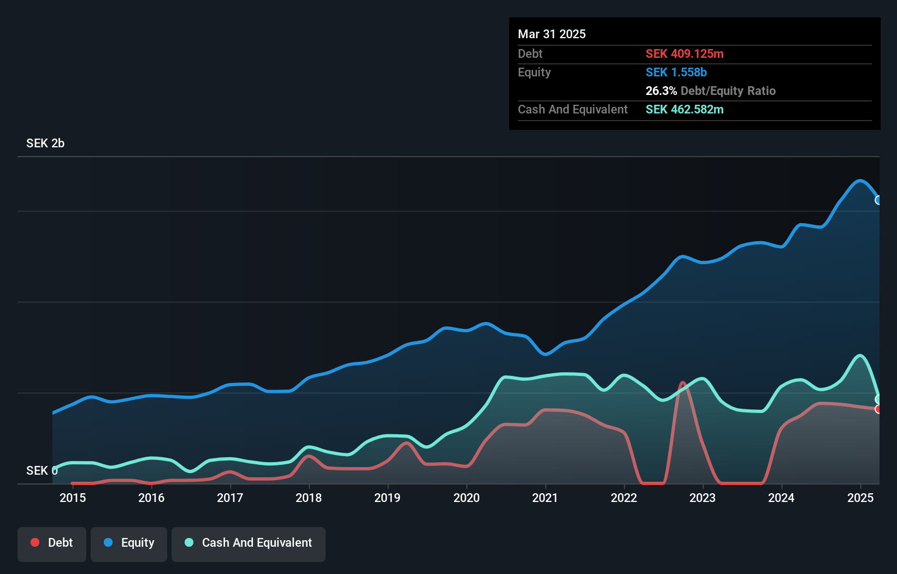
Task: Click the red Debt legend dot
Action: click(35, 542)
